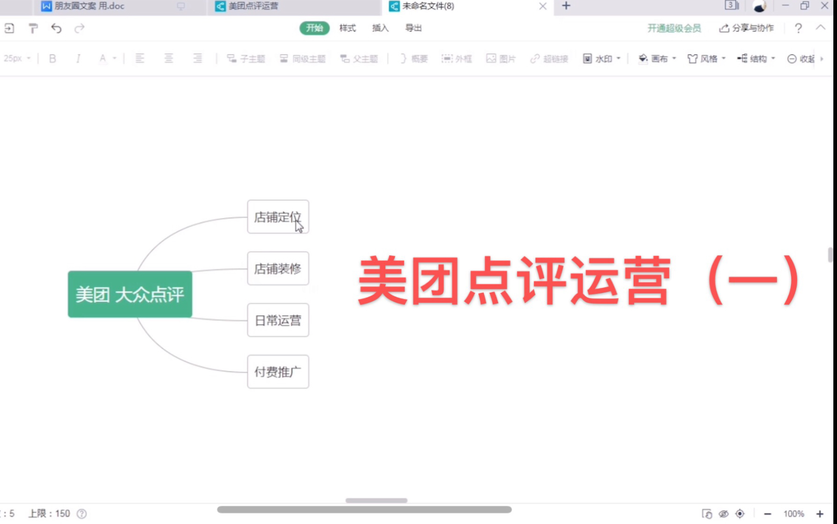Zoom in with plus button
Image resolution: width=837 pixels, height=524 pixels.
(820, 514)
